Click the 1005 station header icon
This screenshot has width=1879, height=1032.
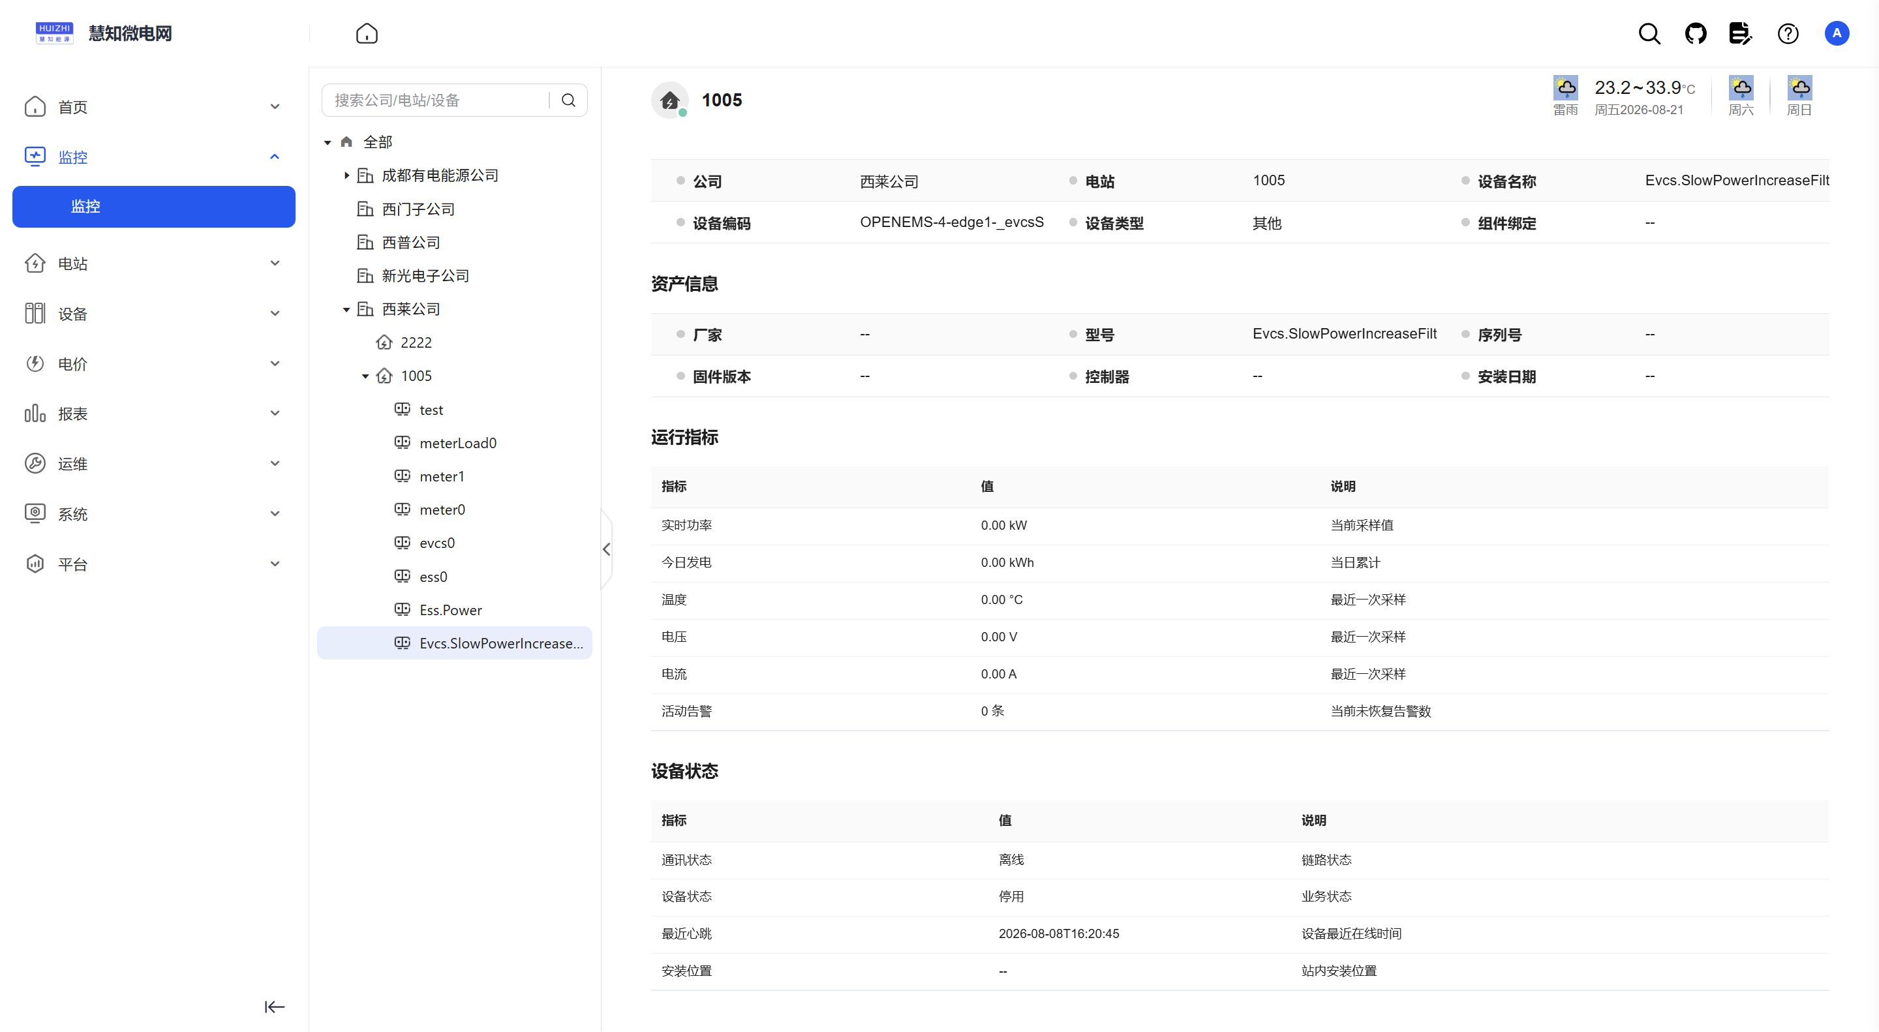669,100
